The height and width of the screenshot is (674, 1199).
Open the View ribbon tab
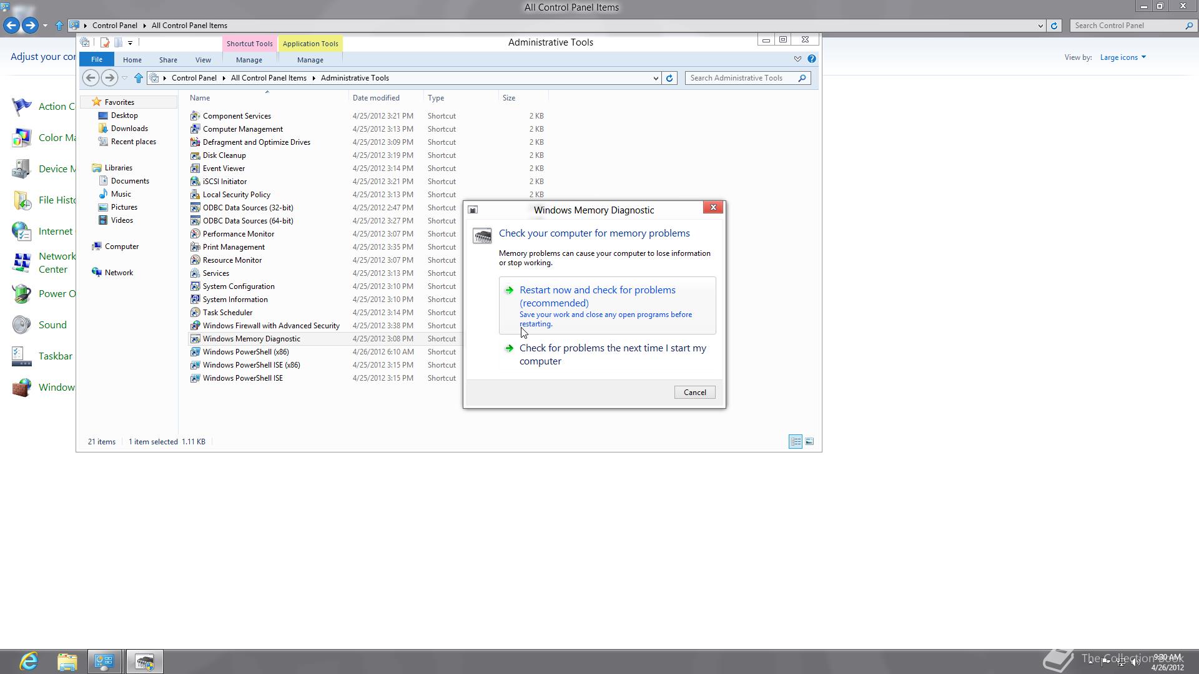point(203,60)
